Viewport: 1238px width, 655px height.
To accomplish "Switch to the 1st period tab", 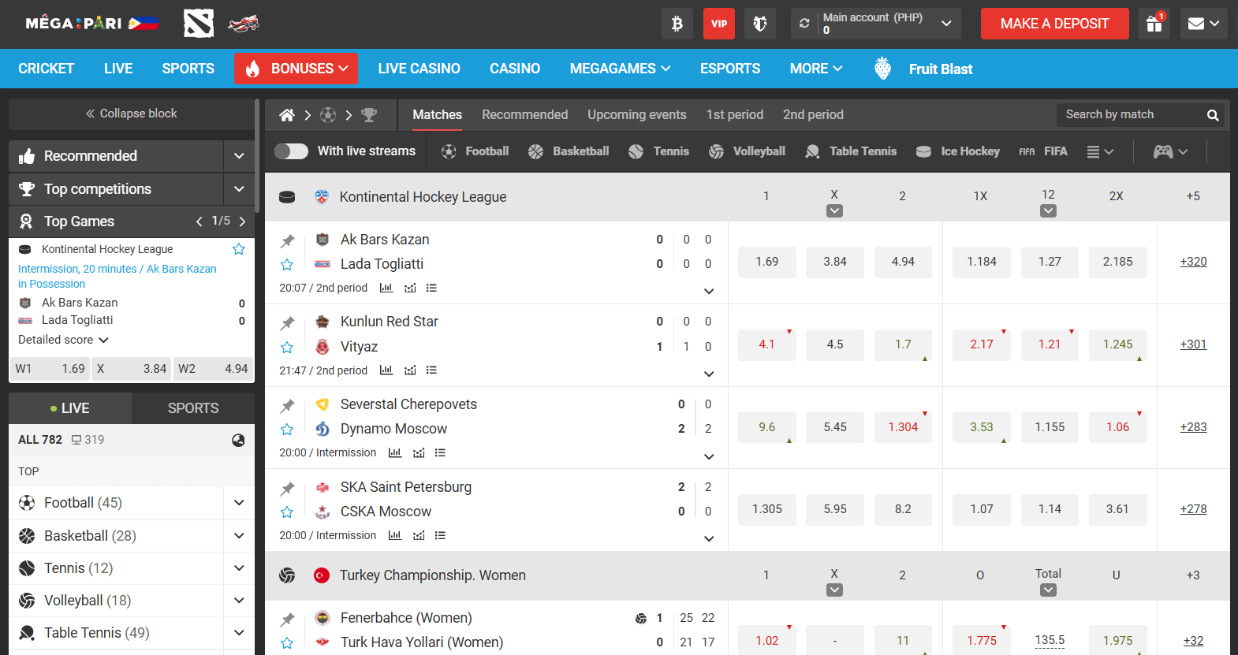I will coord(734,115).
